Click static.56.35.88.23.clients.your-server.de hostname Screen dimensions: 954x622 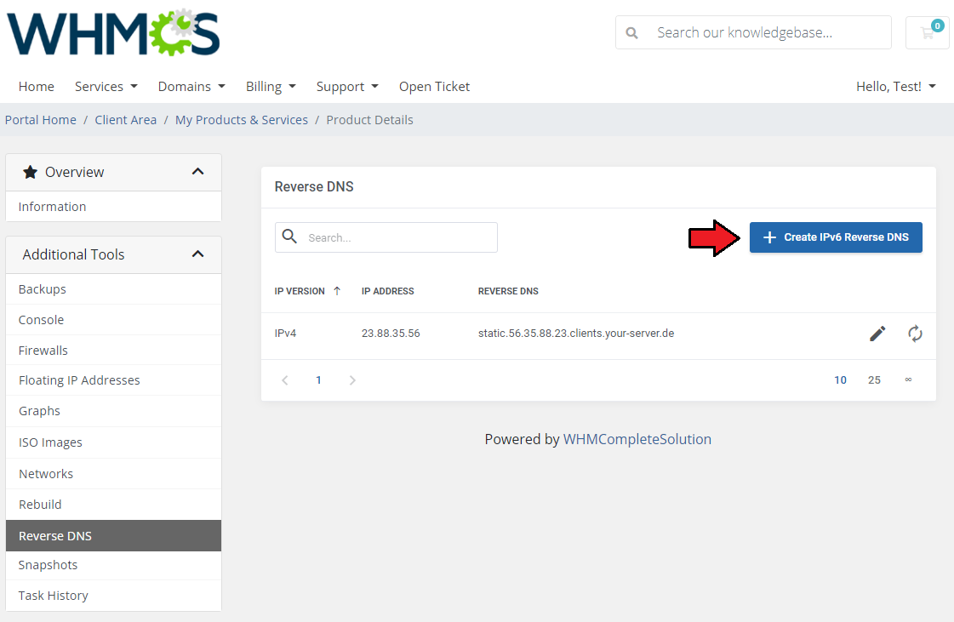(576, 334)
